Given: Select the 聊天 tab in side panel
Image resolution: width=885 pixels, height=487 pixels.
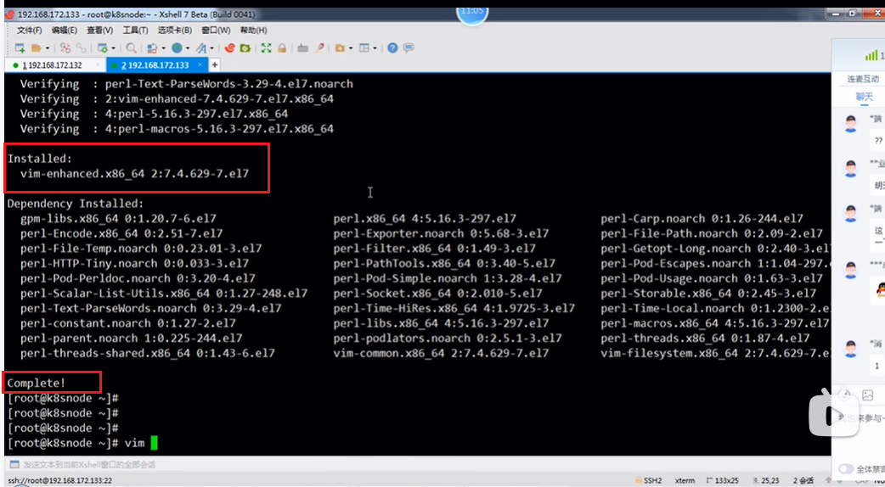Looking at the screenshot, I should [864, 97].
